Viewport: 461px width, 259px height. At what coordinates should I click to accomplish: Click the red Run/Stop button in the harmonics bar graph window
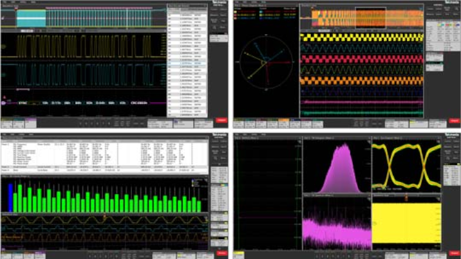pos(221,253)
